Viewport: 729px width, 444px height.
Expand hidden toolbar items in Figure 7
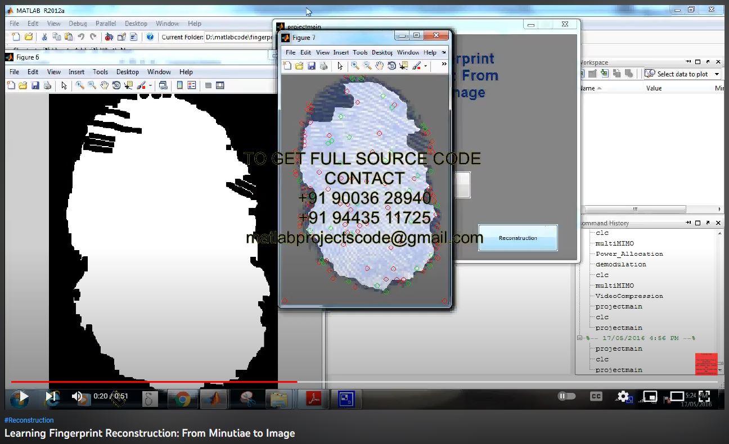444,65
